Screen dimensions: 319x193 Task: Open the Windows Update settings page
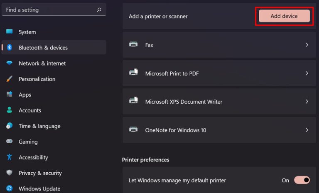[x=39, y=189]
